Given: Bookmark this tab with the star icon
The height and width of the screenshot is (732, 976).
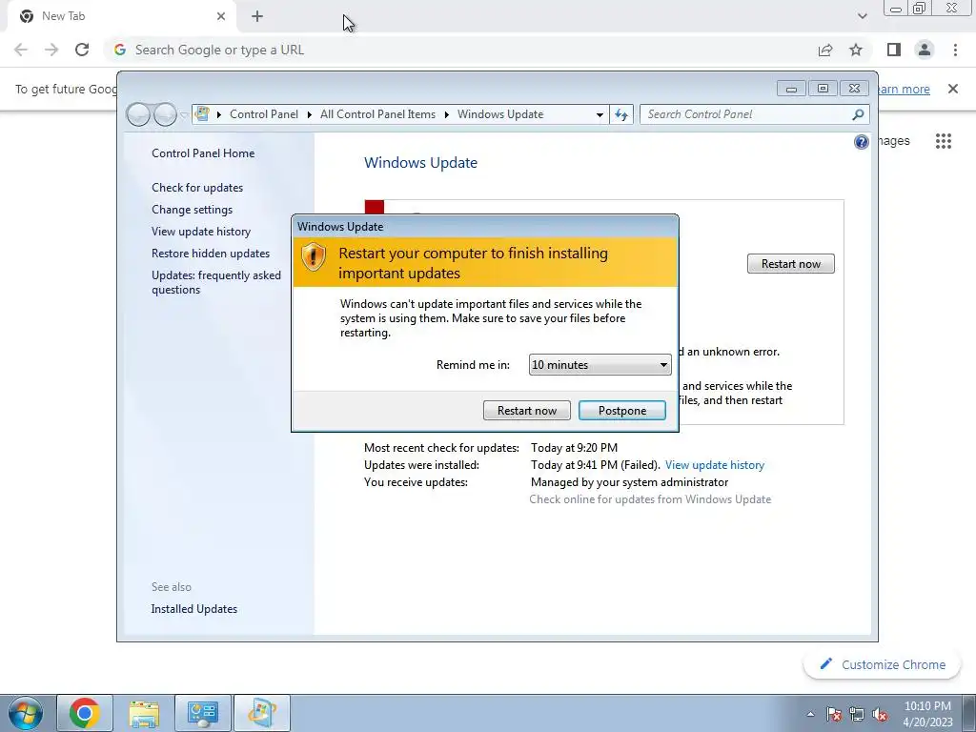Looking at the screenshot, I should (x=856, y=50).
